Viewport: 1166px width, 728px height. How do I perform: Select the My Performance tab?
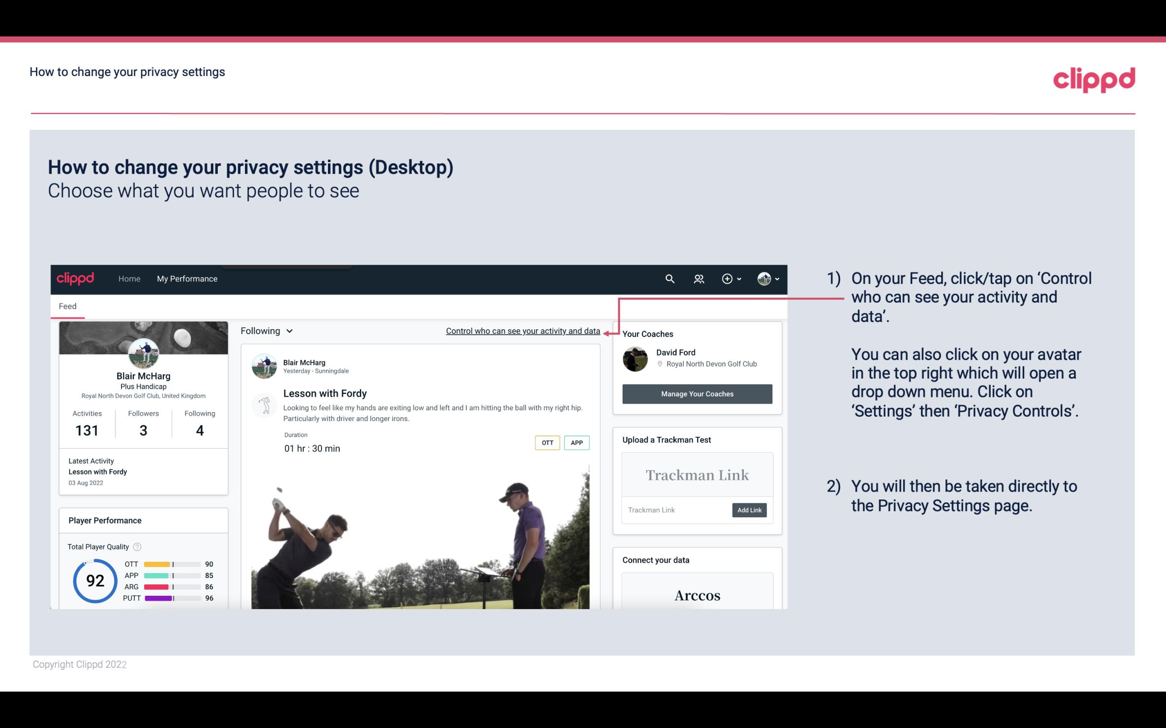coord(186,277)
